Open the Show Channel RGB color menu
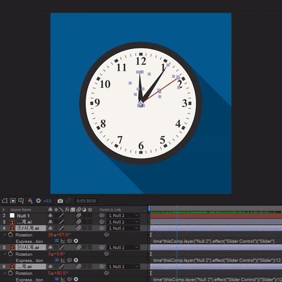 click(30, 201)
